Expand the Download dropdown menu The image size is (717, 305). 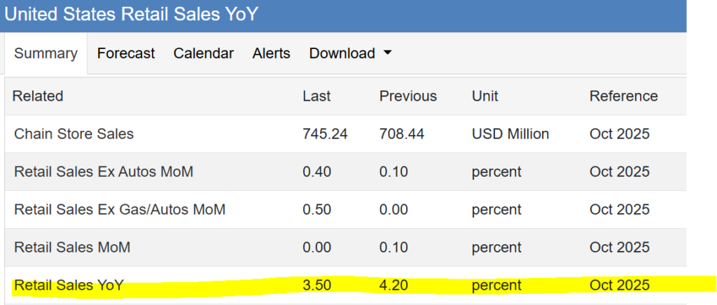coord(349,54)
